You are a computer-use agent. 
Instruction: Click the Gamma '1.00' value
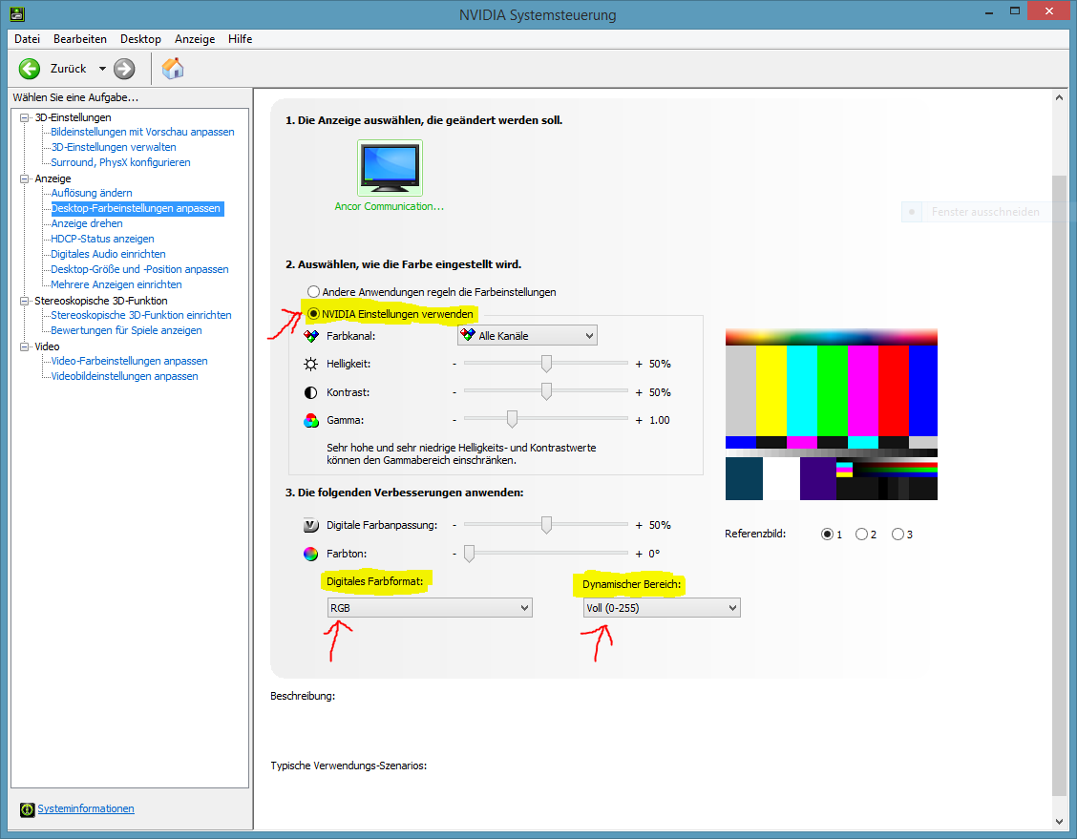pyautogui.click(x=660, y=420)
